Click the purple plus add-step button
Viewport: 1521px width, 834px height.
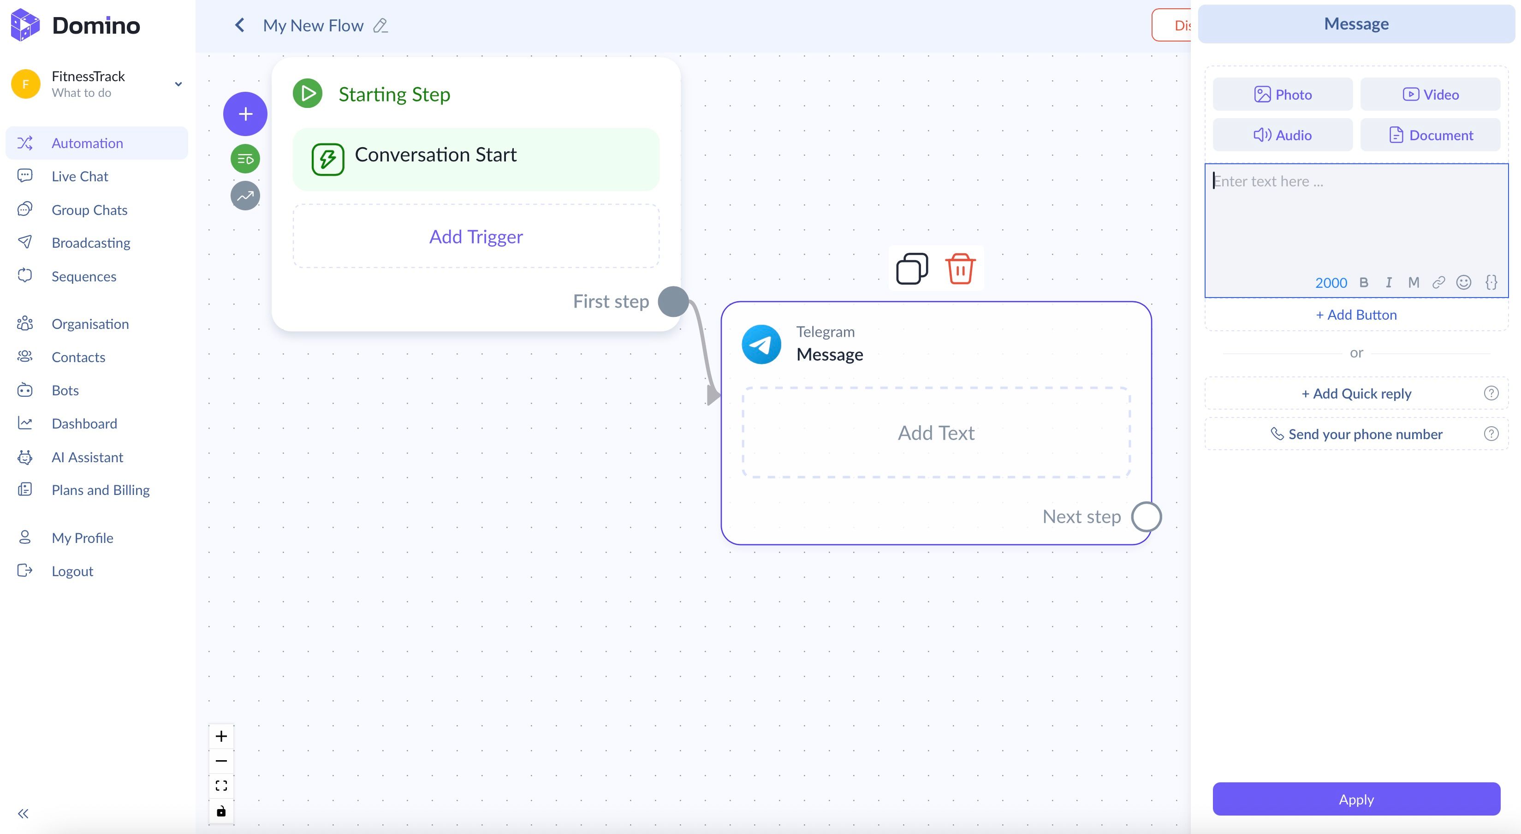click(x=245, y=114)
